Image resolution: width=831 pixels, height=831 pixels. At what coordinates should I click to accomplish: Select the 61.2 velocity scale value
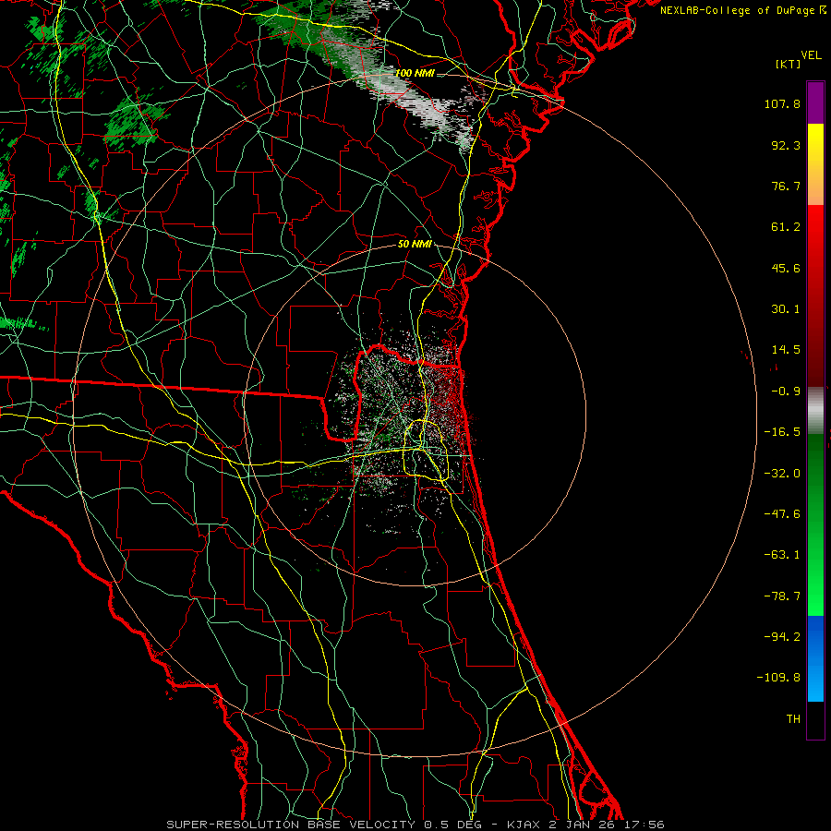pos(786,227)
